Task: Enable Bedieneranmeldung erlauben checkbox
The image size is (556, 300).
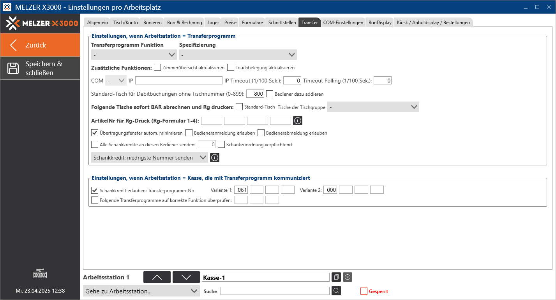Action: coord(189,133)
